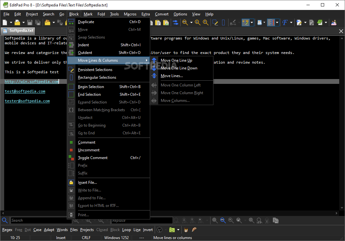Click the Duplicate icon in Block menu
Image resolution: width=345 pixels, height=241 pixels.
point(71,22)
